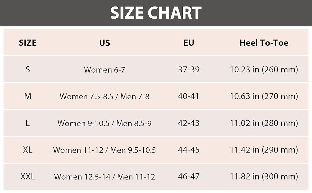Select the US column header
Viewport: 312px width, 193px height.
coord(105,43)
